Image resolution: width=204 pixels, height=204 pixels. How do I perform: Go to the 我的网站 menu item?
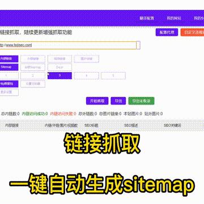(174, 18)
